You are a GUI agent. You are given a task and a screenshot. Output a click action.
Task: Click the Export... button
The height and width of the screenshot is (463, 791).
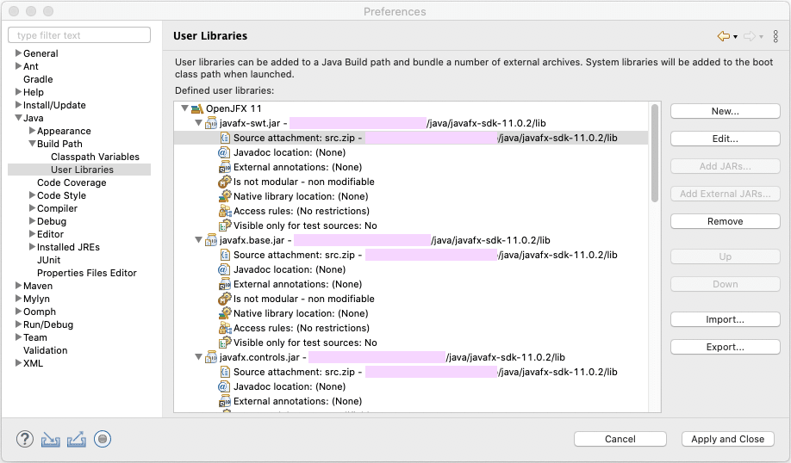(x=725, y=347)
